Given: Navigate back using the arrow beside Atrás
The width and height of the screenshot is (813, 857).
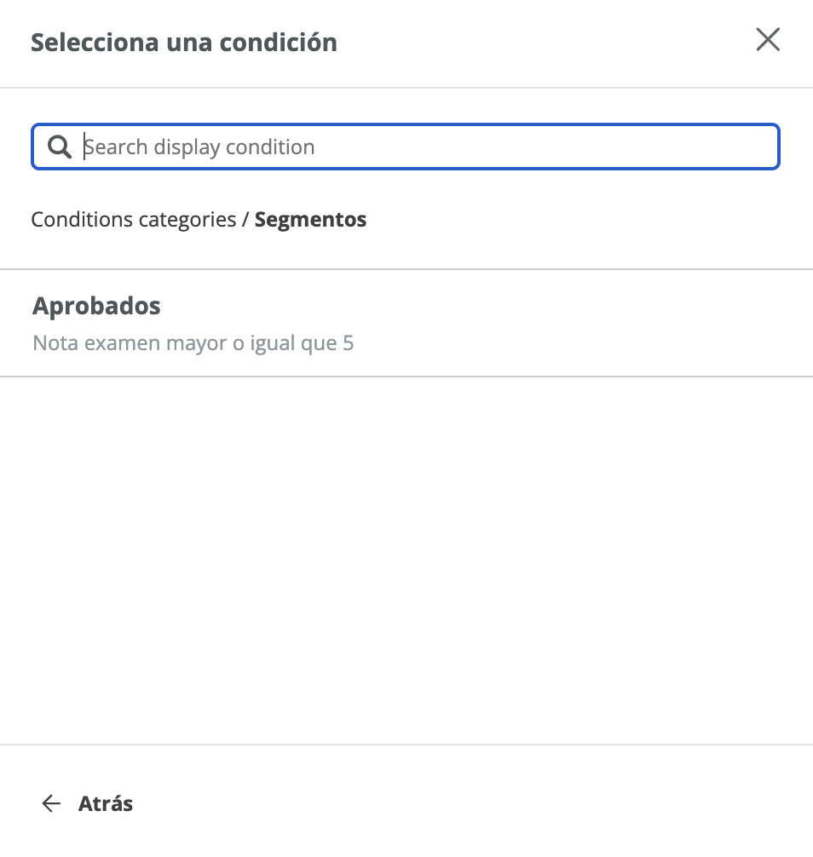Looking at the screenshot, I should (52, 803).
